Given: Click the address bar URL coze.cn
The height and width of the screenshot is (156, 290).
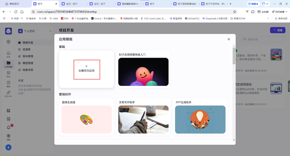Looking at the screenshot, I should click(x=67, y=12).
